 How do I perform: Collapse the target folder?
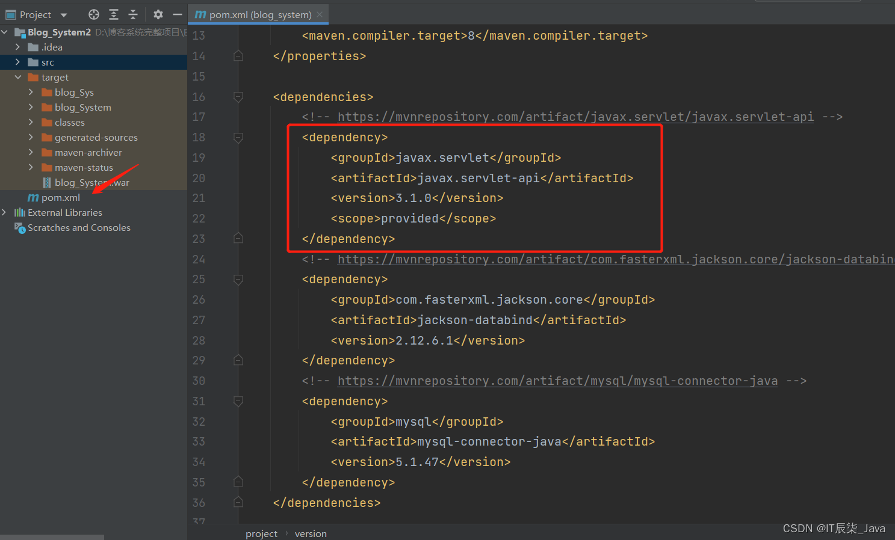click(x=17, y=77)
